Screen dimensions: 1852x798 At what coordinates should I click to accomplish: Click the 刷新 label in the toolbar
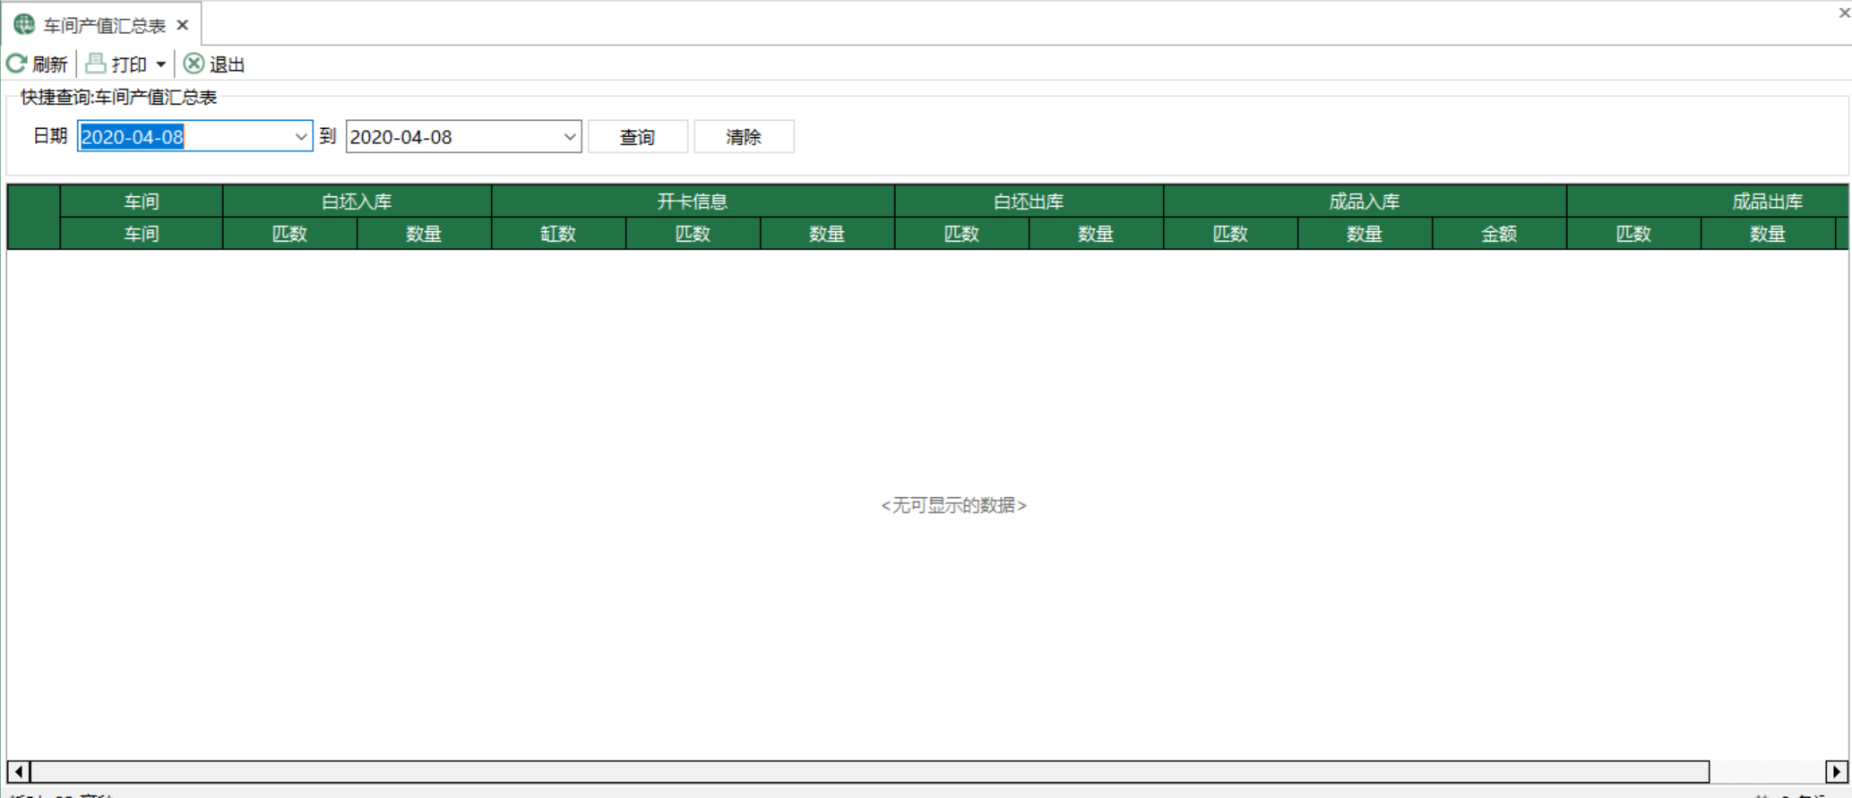point(50,64)
